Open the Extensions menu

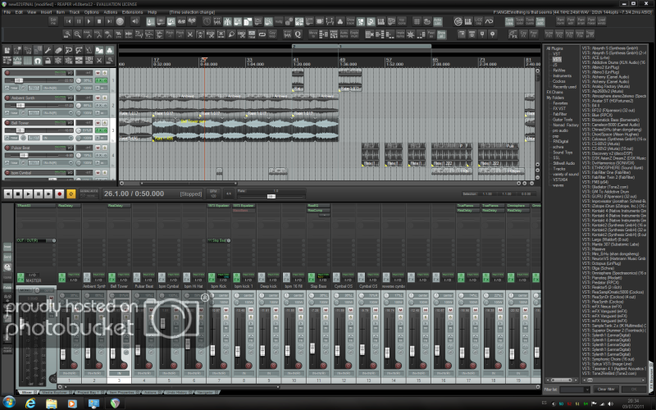pos(131,12)
